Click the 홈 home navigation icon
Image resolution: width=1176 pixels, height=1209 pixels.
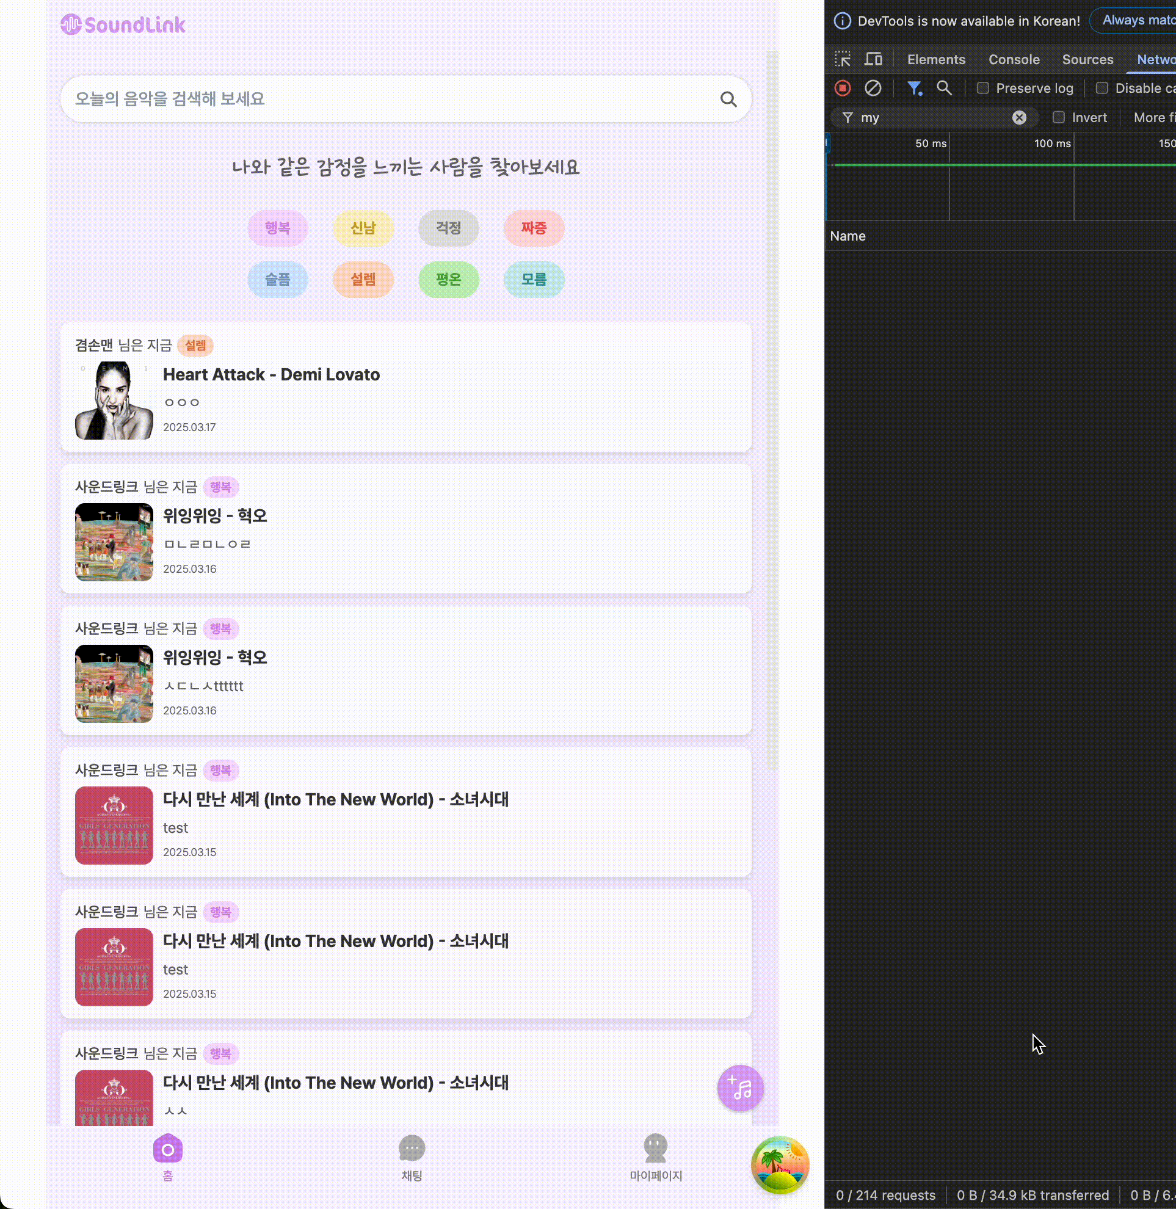pyautogui.click(x=167, y=1149)
